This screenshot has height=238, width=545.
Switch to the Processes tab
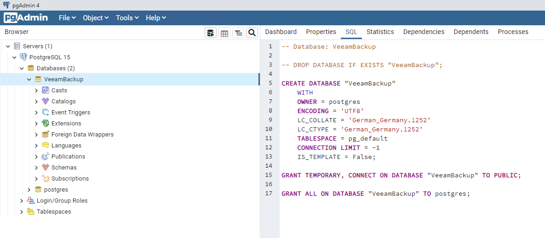[x=513, y=32]
